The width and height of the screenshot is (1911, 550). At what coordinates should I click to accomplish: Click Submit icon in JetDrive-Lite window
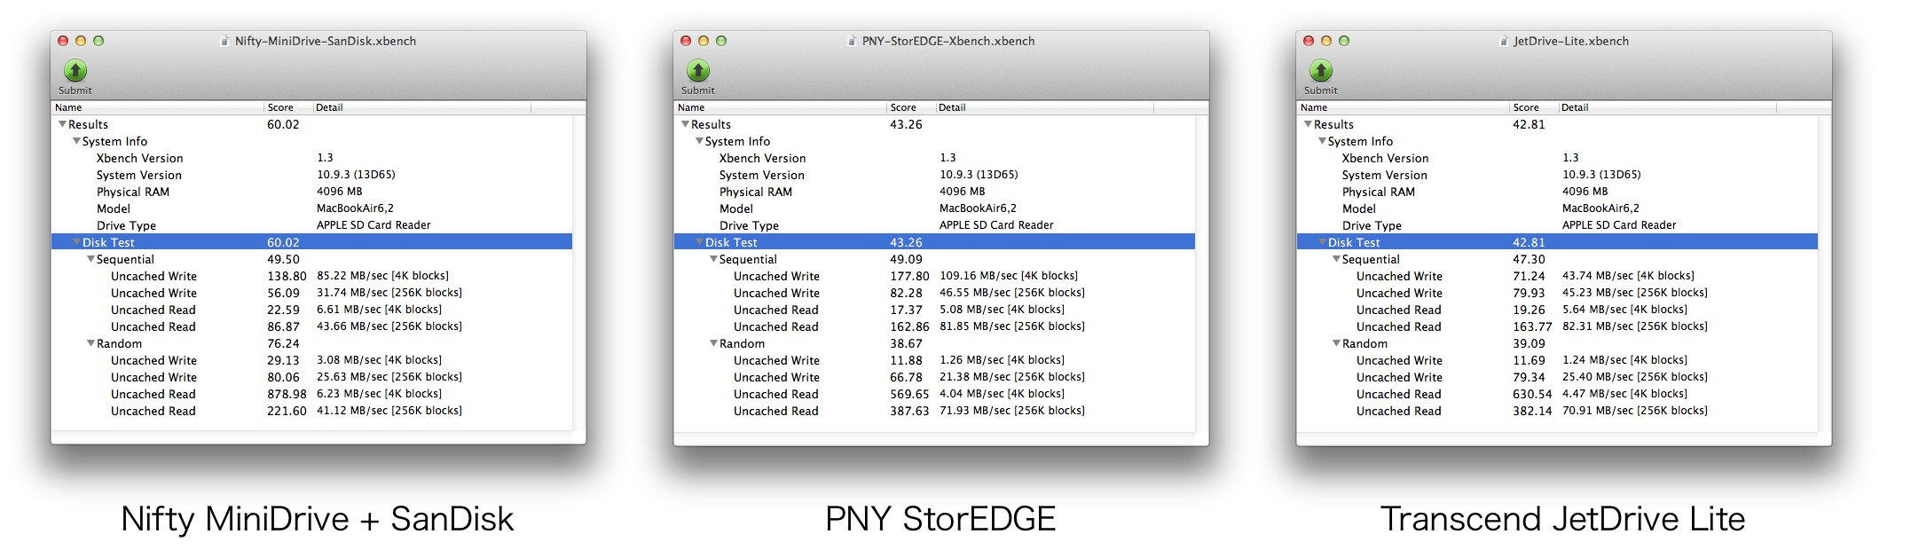click(1321, 70)
